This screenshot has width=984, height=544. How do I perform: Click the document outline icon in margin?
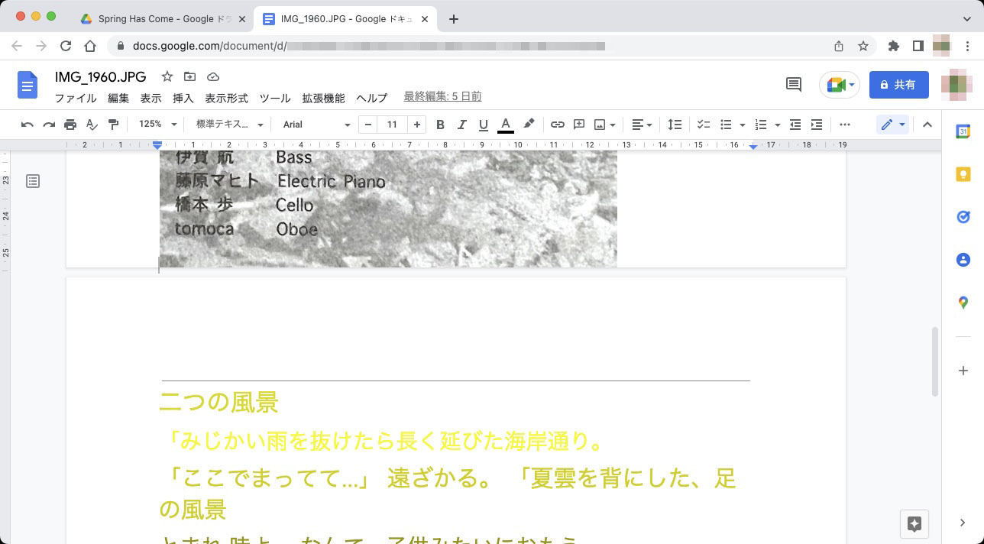click(32, 181)
